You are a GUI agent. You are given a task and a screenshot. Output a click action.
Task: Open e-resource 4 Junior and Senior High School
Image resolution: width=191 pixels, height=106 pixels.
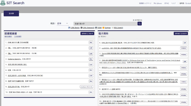tap(139, 61)
